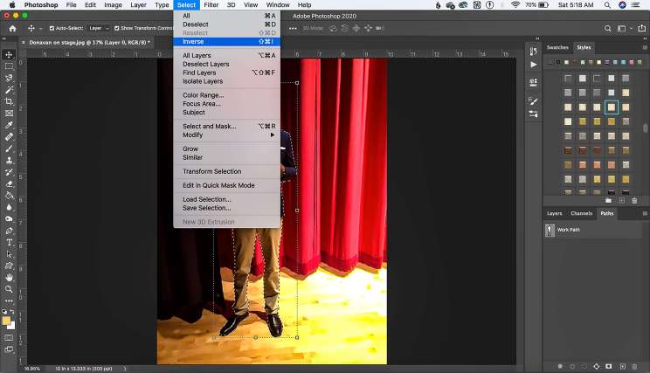Select the Rectangular Marquee tool
This screenshot has width=650, height=373.
9,66
